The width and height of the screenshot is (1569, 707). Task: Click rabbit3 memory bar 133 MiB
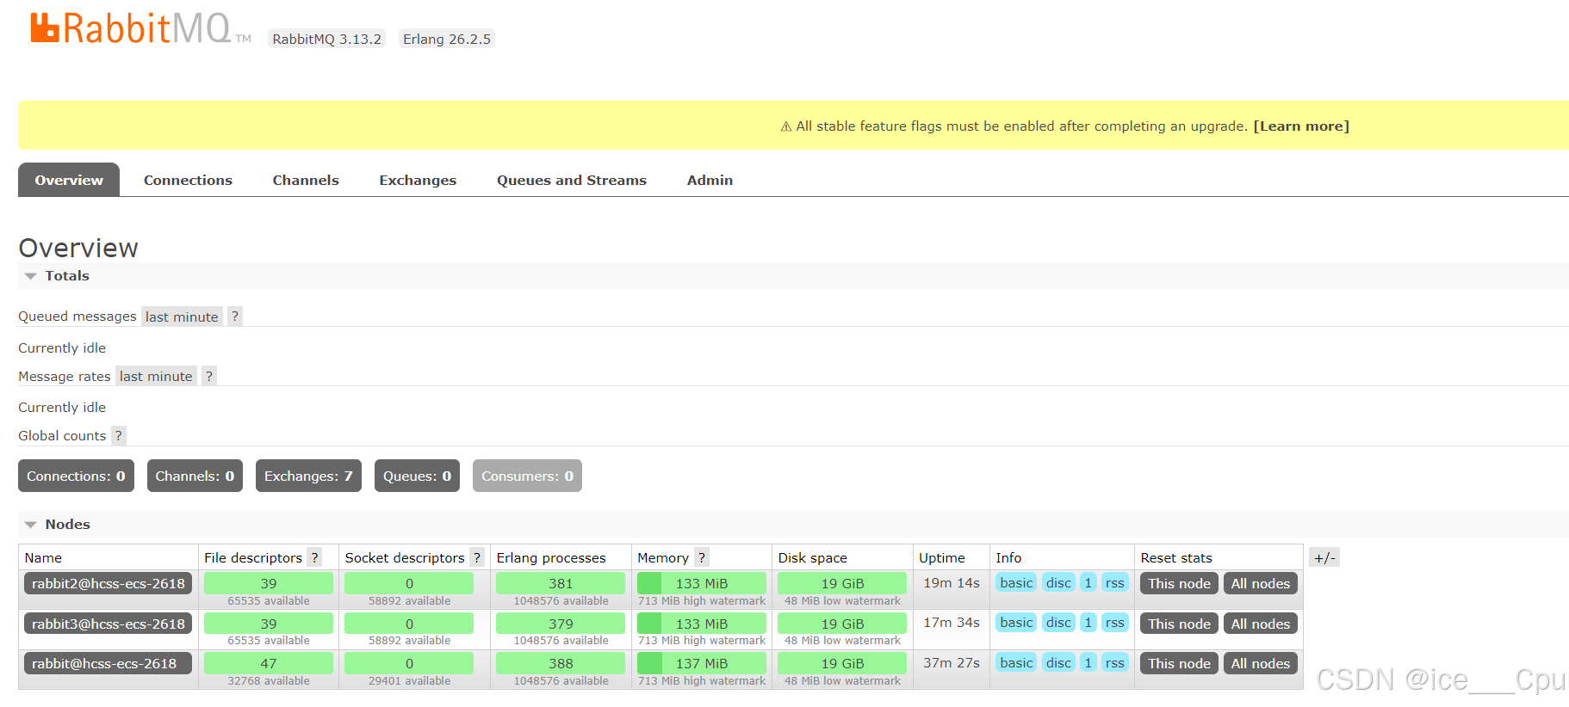702,624
